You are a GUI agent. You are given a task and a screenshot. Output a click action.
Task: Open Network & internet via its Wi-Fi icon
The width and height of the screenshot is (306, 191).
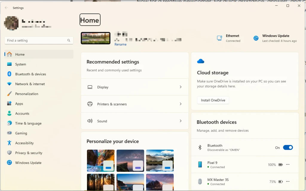9,84
